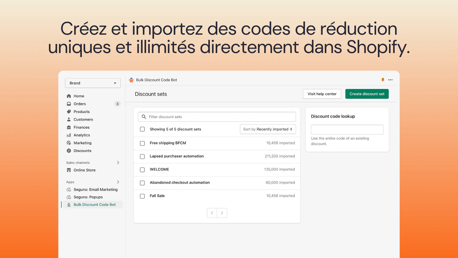This screenshot has height=258, width=458.
Task: Click the Discount code lookup input
Action: (x=347, y=130)
